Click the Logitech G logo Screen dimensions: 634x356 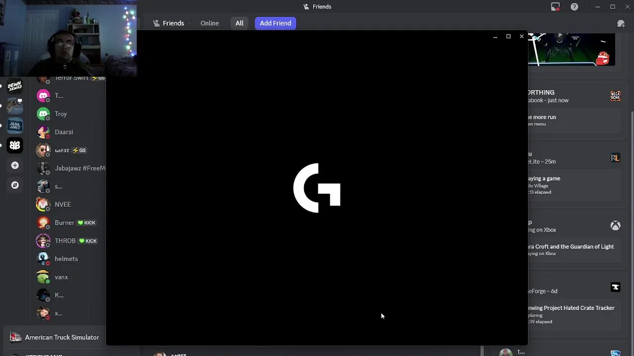(317, 188)
